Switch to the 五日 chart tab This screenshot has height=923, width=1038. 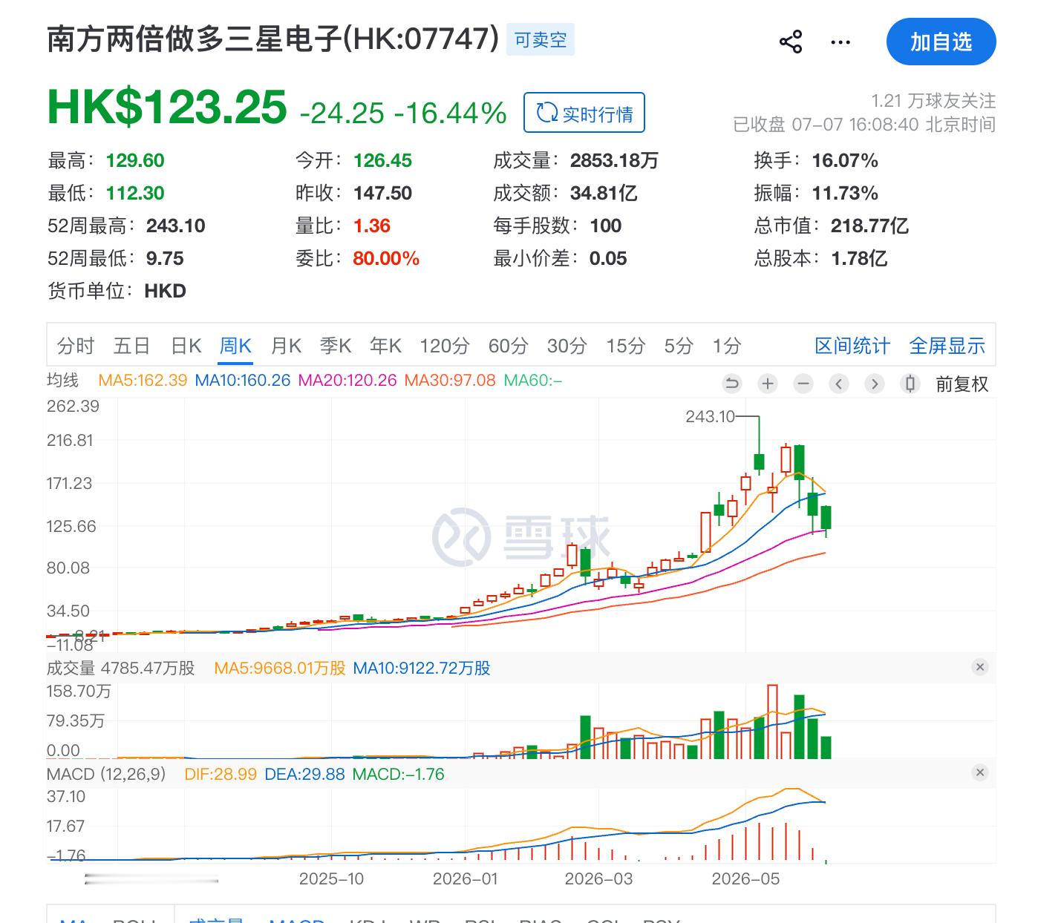point(132,346)
